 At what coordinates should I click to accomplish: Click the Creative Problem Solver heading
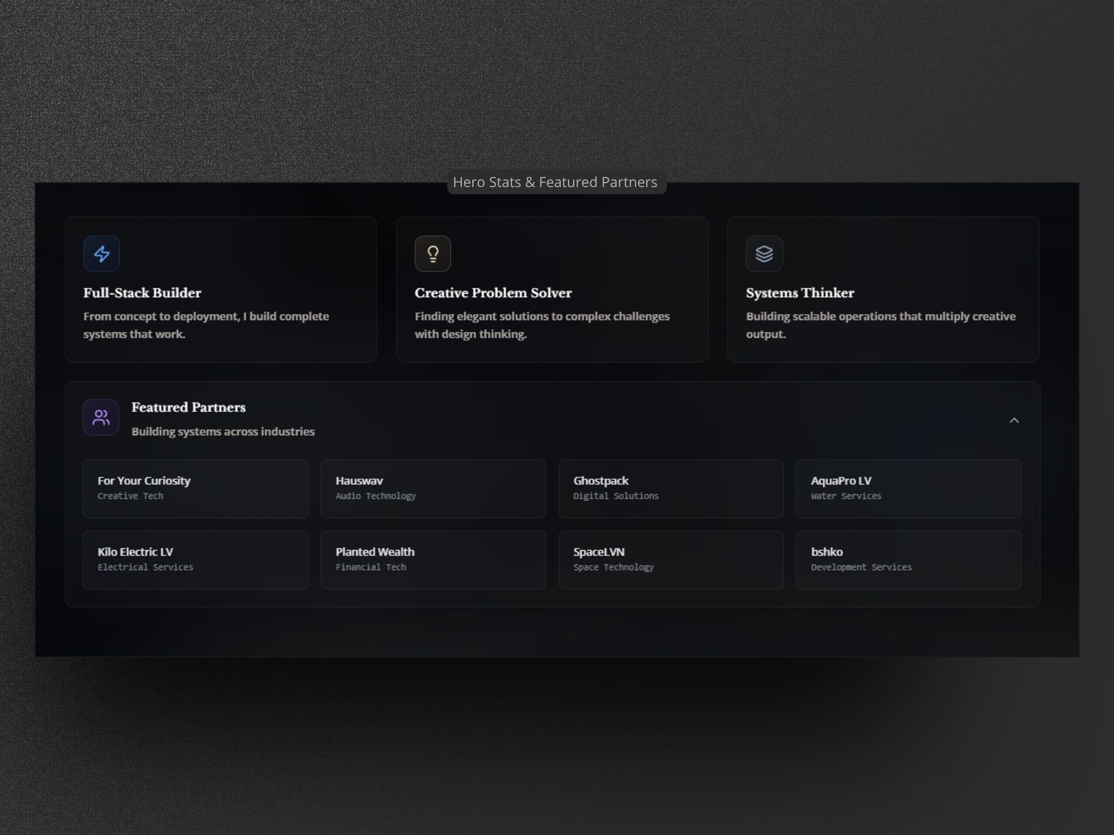493,293
